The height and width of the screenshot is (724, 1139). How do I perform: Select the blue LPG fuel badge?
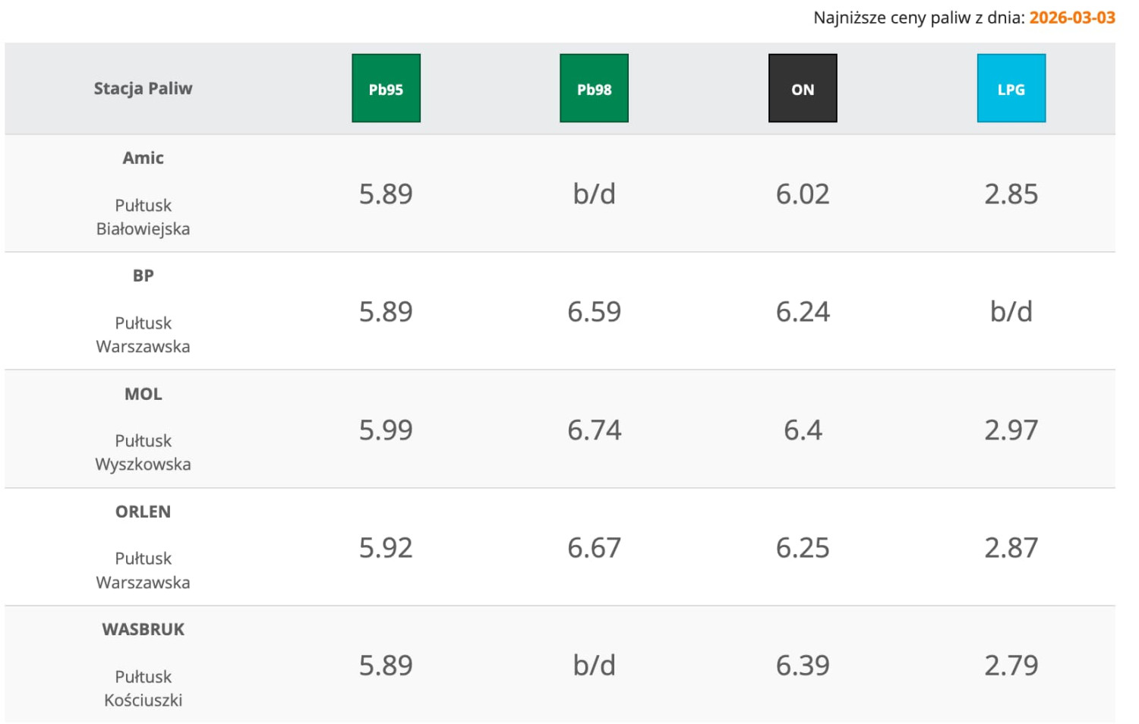(x=1011, y=88)
